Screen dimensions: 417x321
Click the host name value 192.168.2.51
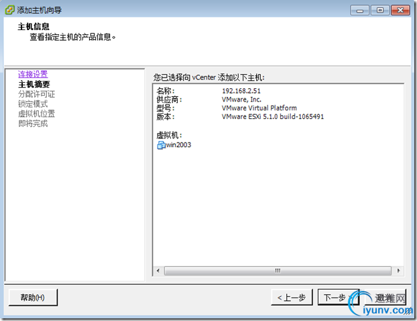(x=241, y=91)
